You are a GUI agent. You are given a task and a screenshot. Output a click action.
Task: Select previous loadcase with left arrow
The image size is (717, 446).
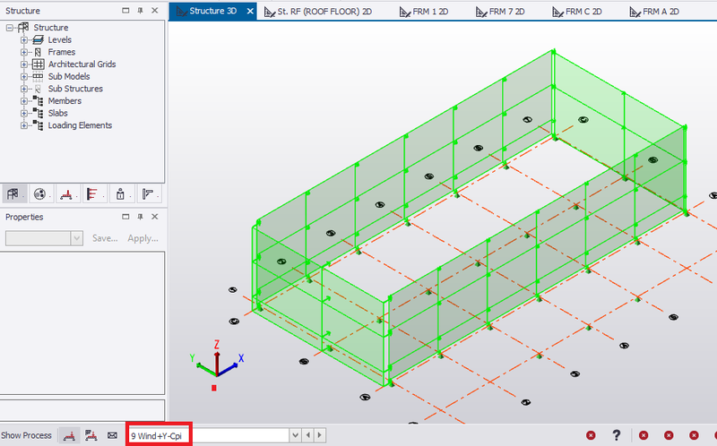point(308,435)
